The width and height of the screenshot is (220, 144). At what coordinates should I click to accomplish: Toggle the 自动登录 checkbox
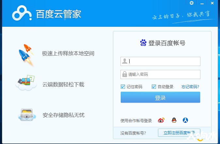pos(154,87)
